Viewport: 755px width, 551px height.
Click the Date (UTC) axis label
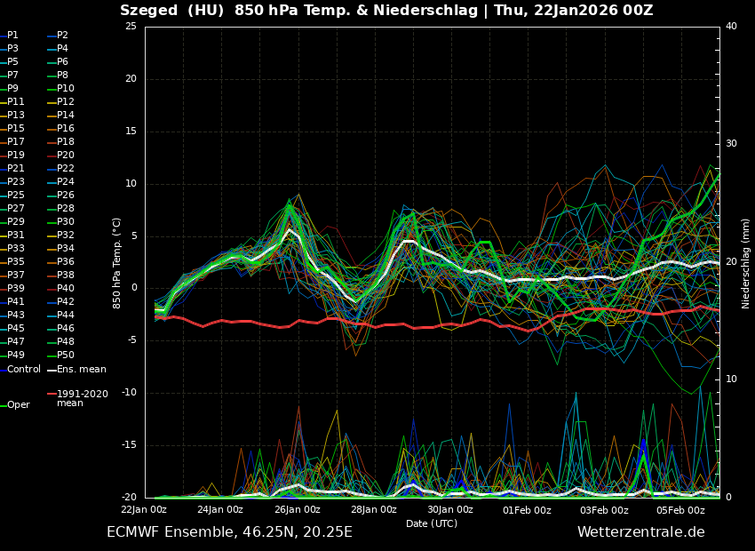point(432,523)
